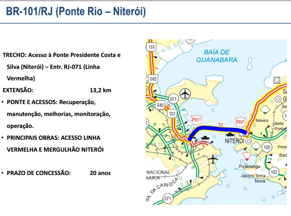Viewport: 291px width, 216px height.
Task: Click the 116 route shield
Action: point(151,47)
